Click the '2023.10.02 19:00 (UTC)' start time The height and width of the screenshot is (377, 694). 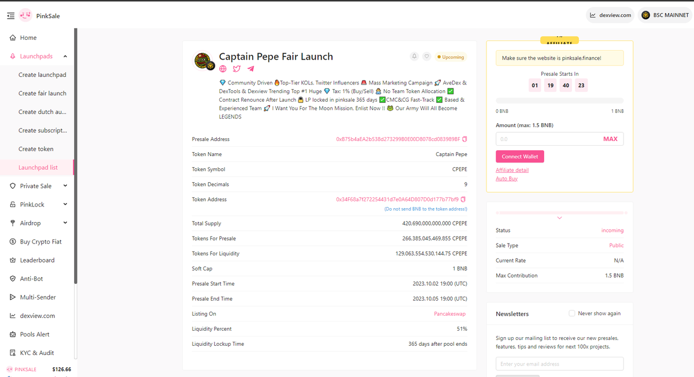coord(440,284)
